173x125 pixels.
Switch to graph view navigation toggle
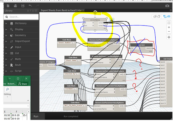click(x=167, y=16)
